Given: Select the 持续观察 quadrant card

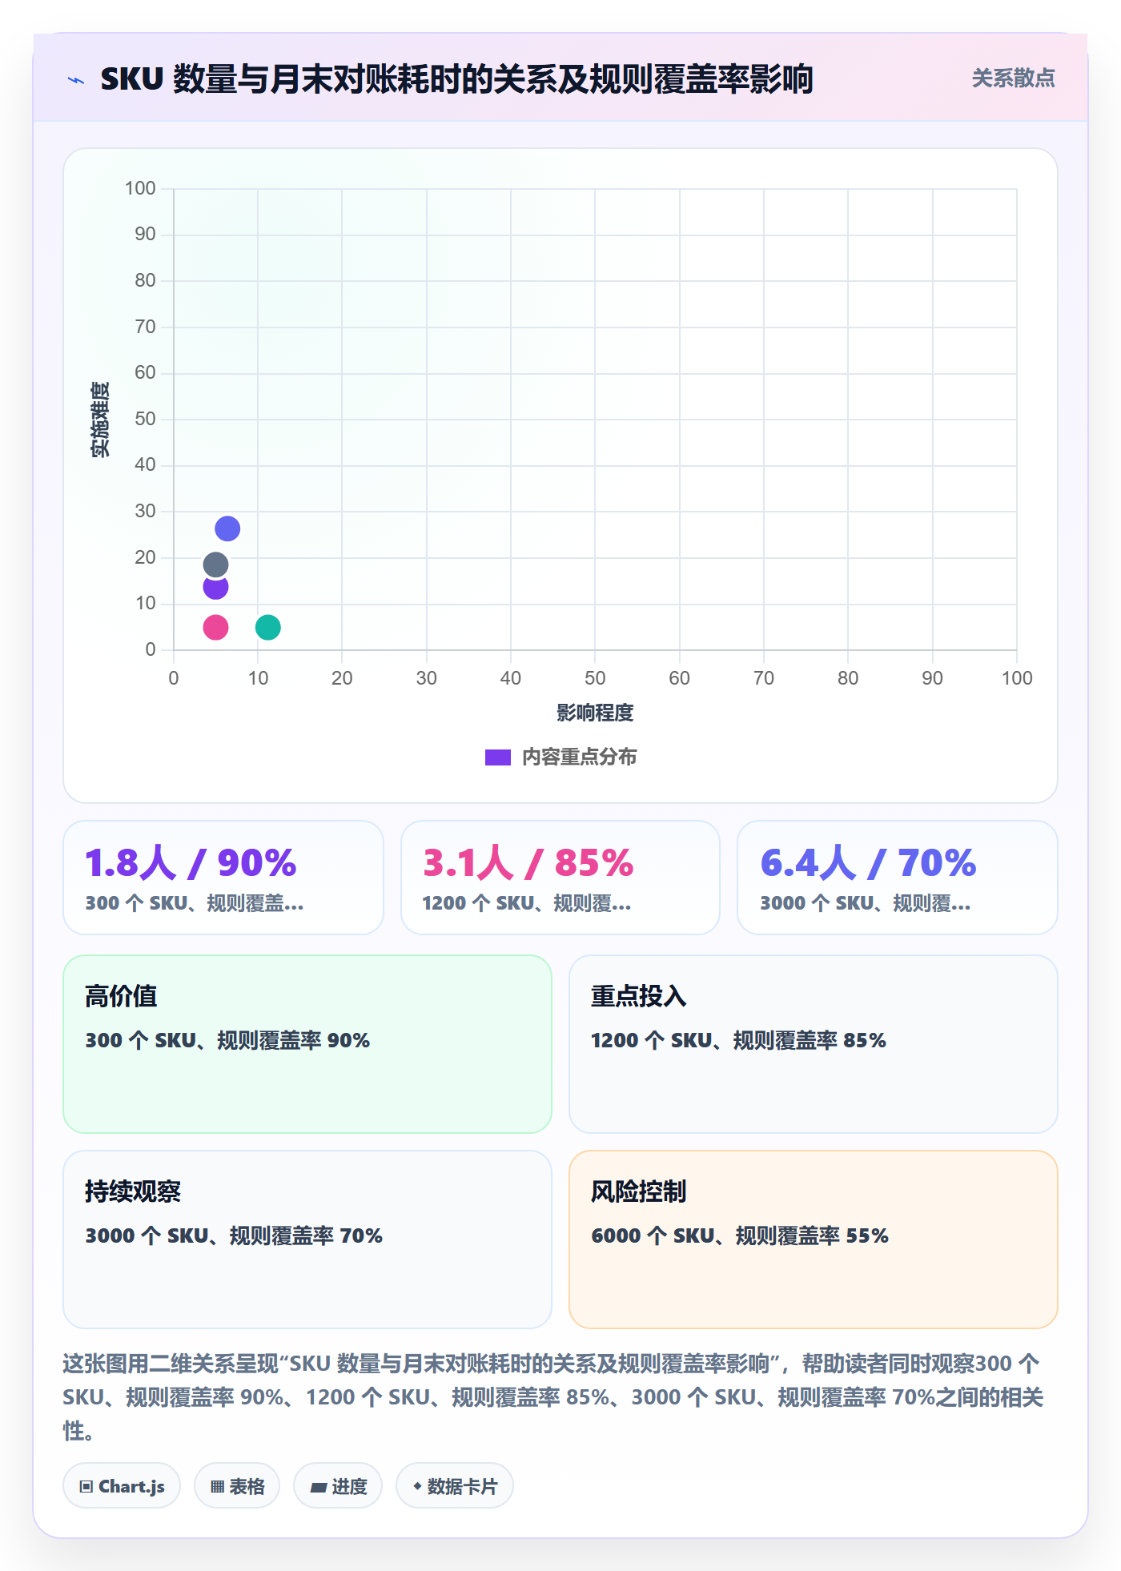Looking at the screenshot, I should coord(307,1240).
